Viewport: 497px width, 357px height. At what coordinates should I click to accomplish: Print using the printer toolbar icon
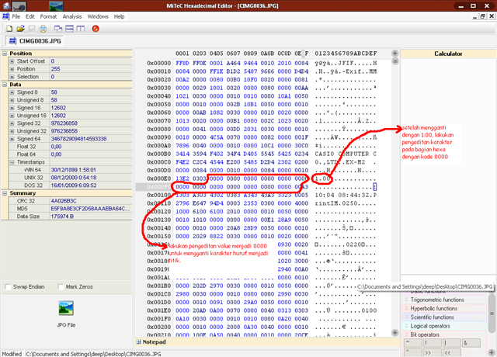point(43,29)
